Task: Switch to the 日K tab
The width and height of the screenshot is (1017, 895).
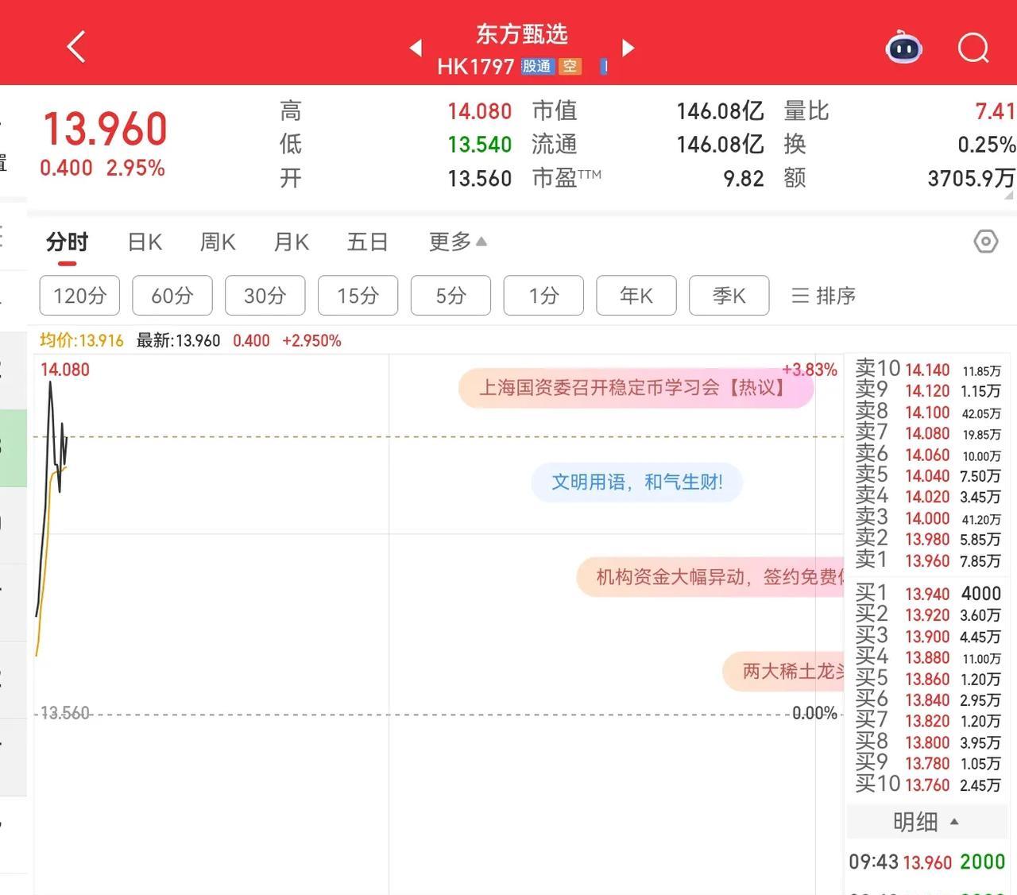Action: pyautogui.click(x=145, y=242)
